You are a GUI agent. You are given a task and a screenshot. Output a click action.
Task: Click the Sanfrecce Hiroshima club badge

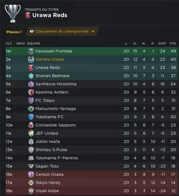31,84
